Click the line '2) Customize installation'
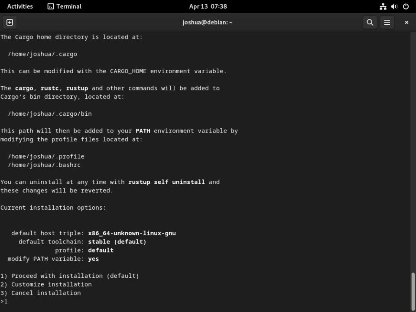Screen dimensions: 416x312 pyautogui.click(x=46, y=284)
